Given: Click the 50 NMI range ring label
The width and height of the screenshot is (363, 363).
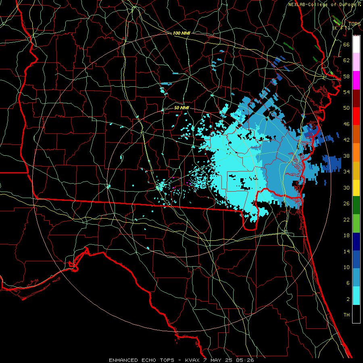Looking at the screenshot, I should point(181,108).
